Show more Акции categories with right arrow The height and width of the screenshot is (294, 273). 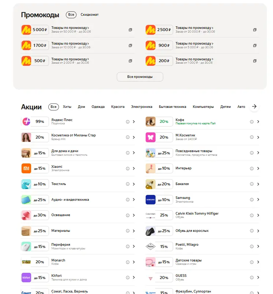point(254,106)
